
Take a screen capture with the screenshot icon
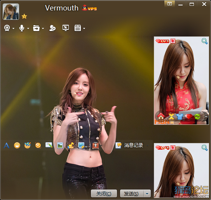[81, 145]
